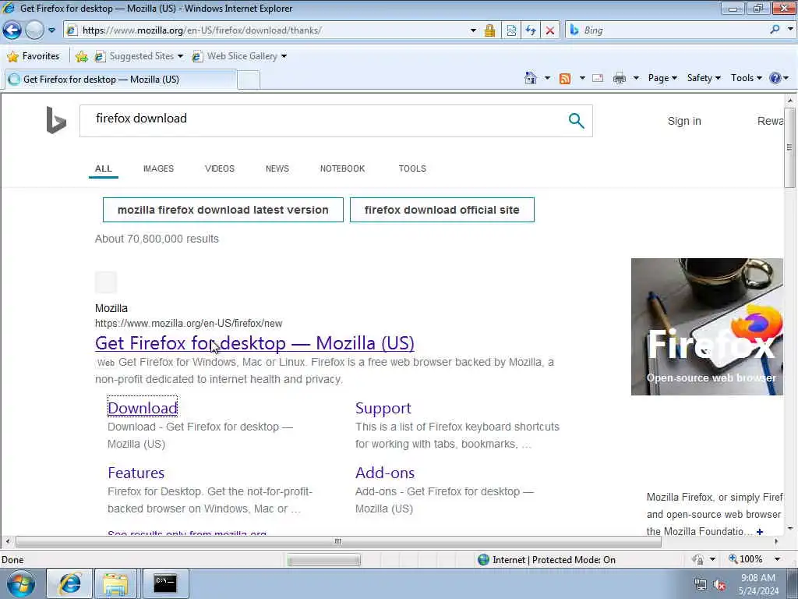Click the Stop loading red X
Image resolution: width=798 pixels, height=599 pixels.
549,30
